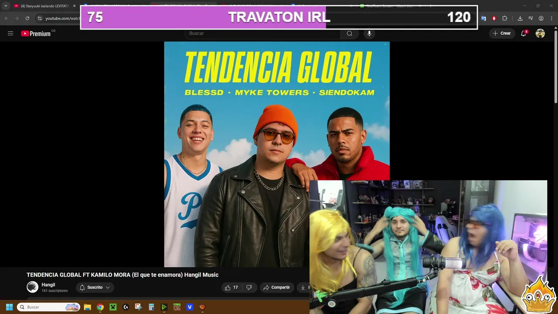Viewport: 558px width, 314px height.
Task: Open Windows Start menu
Action: click(9, 307)
